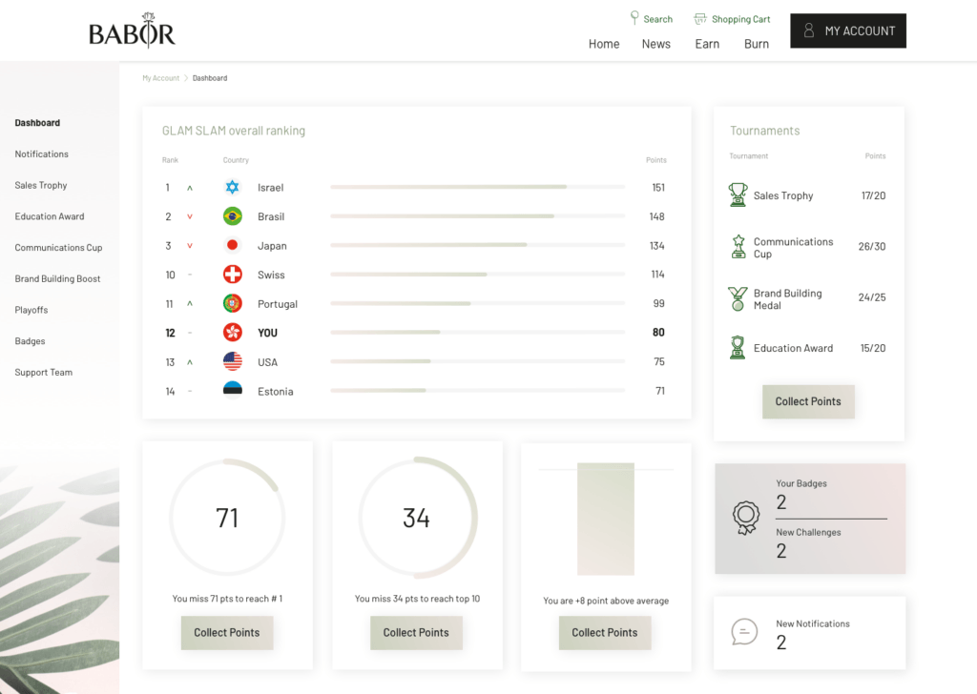The width and height of the screenshot is (977, 694).
Task: Click the Estonia country name
Action: click(276, 392)
